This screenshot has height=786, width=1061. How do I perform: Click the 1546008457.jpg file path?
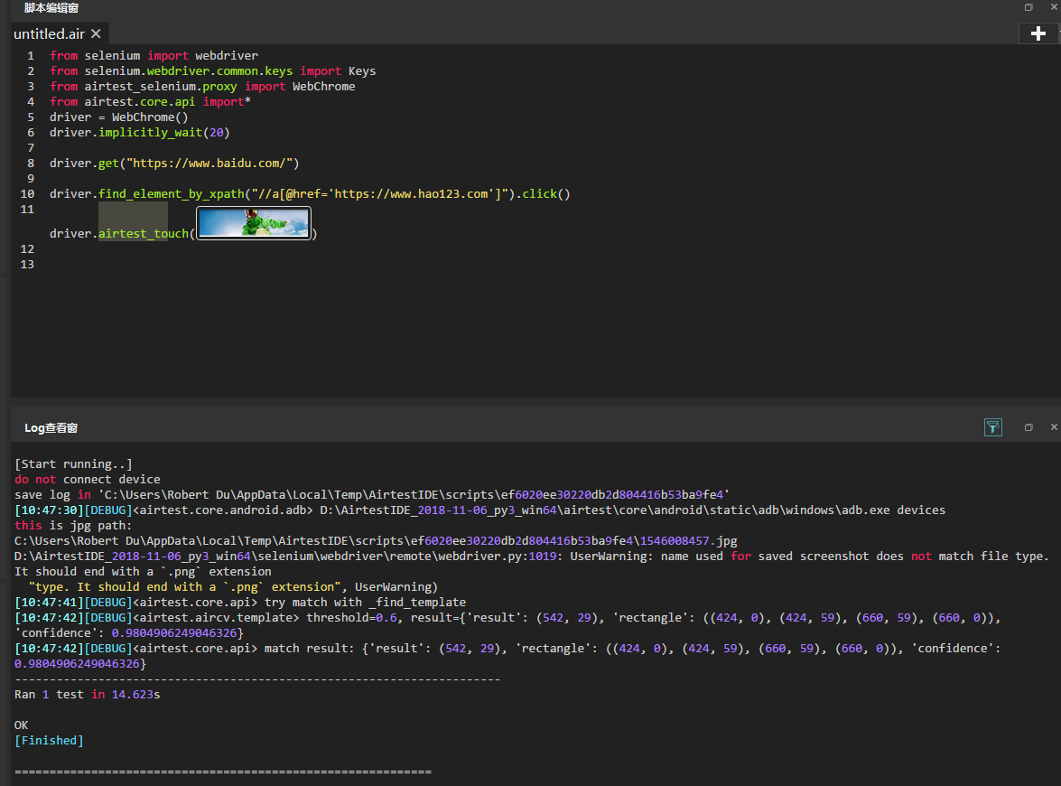pyautogui.click(x=376, y=541)
